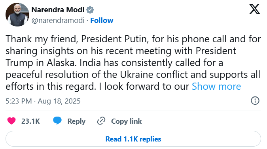Open the X logo link
Image resolution: width=267 pixels, height=149 pixels.
click(255, 9)
